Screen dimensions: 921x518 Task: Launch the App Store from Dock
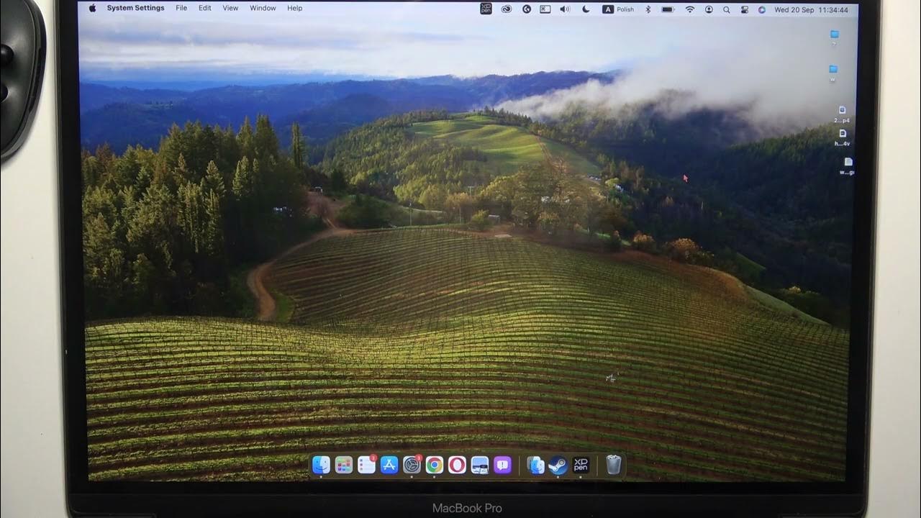389,465
